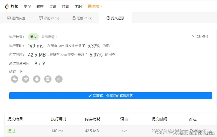Screen dimensions: 217x137
Task: Share result via LinkedIn icon
Action: 59,79
